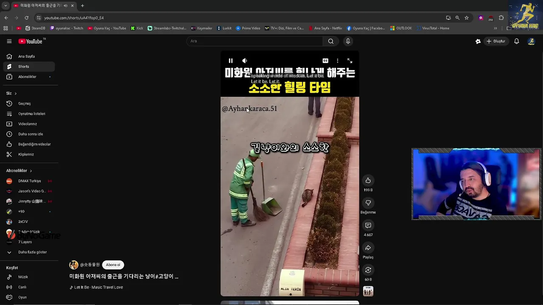Go back in the browser
Viewport: 543px width, 305px height.
click(6, 18)
